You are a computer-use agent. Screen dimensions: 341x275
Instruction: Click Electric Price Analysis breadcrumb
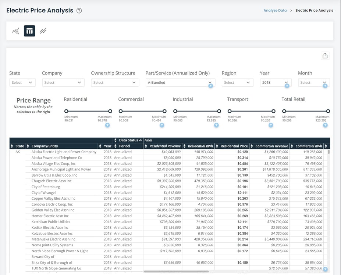pos(314,10)
